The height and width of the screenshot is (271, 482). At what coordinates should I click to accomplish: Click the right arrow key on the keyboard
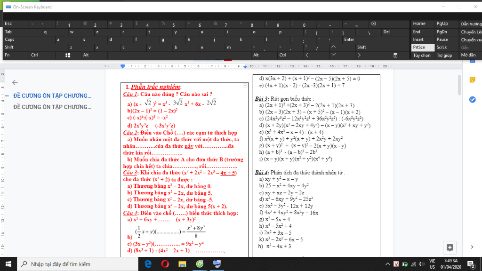click(x=359, y=56)
